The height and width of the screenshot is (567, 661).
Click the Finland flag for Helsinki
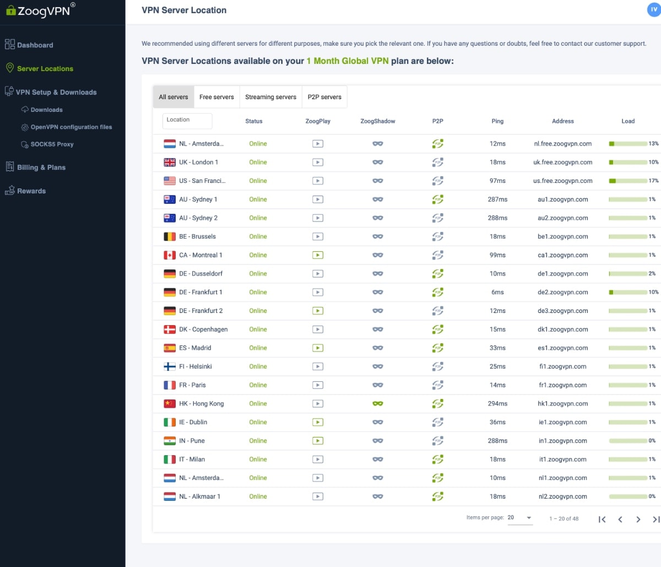(170, 366)
